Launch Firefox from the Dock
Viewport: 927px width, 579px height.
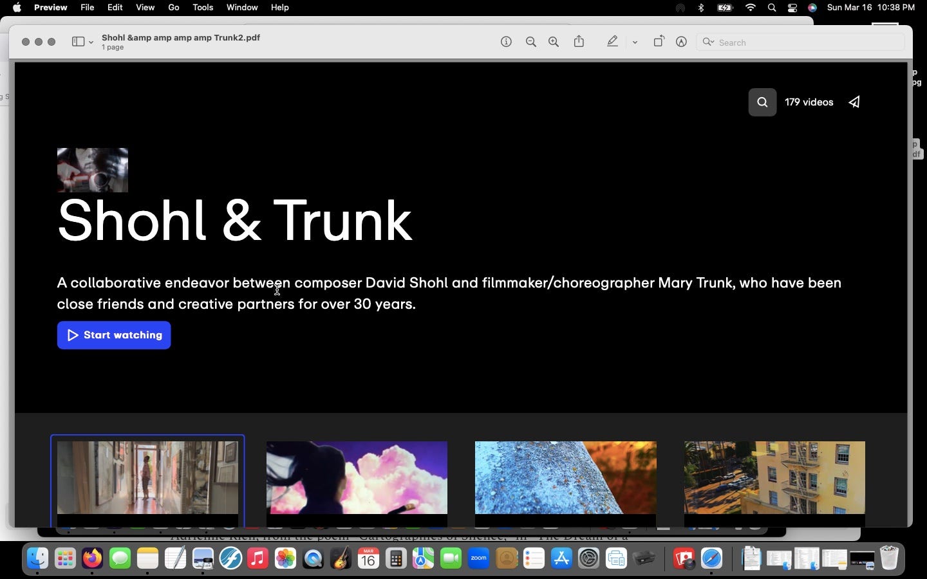93,558
